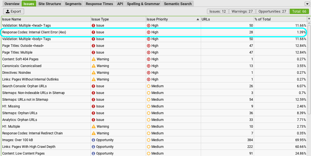Click issue icon on Search Console: Orphan URLs

point(93,86)
